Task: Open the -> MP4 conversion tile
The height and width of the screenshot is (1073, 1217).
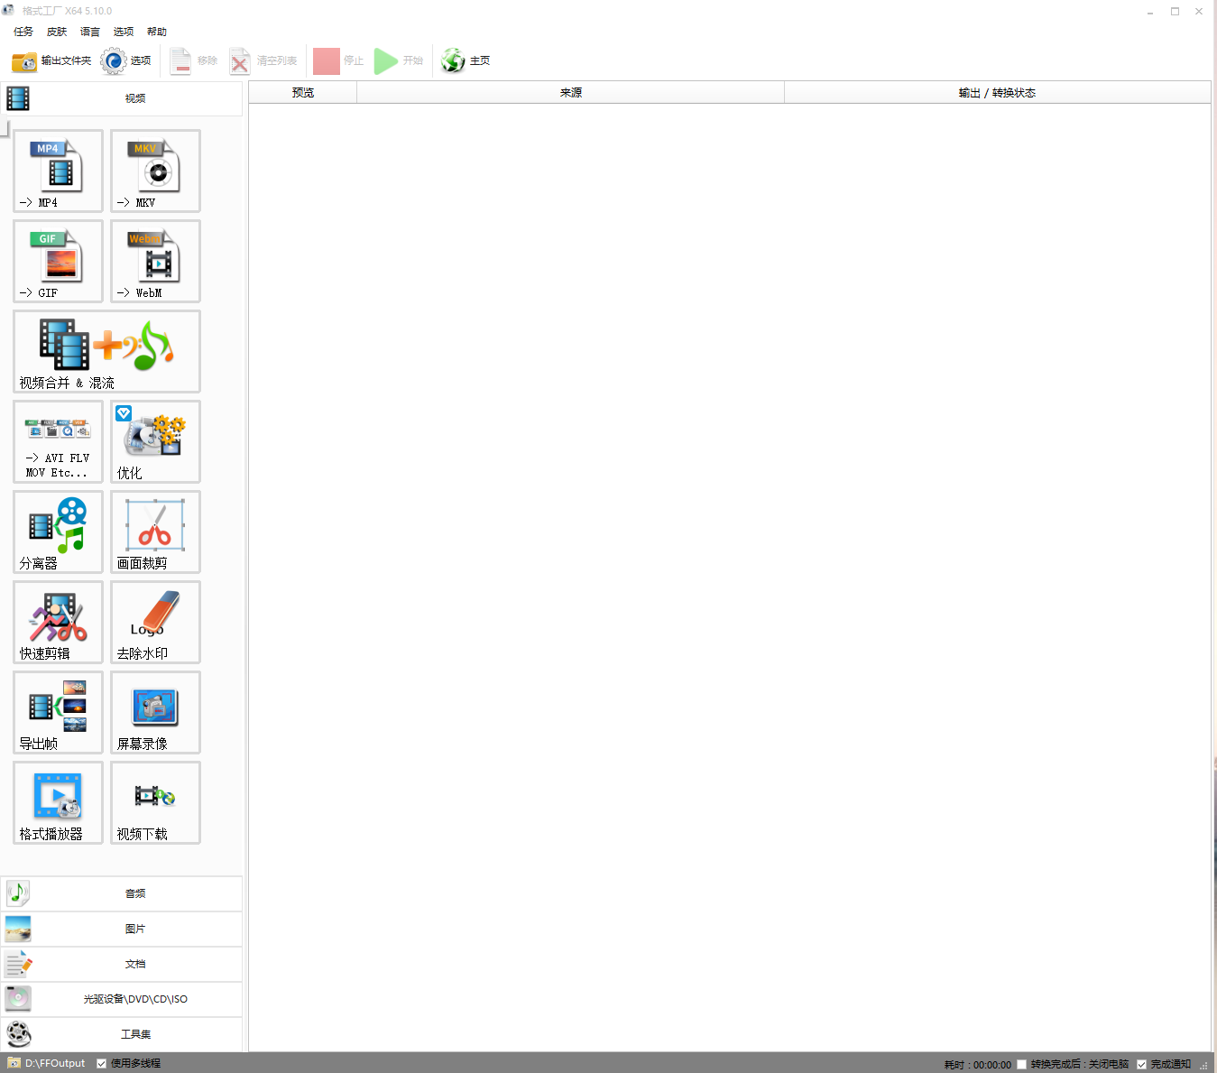Action: [x=58, y=171]
